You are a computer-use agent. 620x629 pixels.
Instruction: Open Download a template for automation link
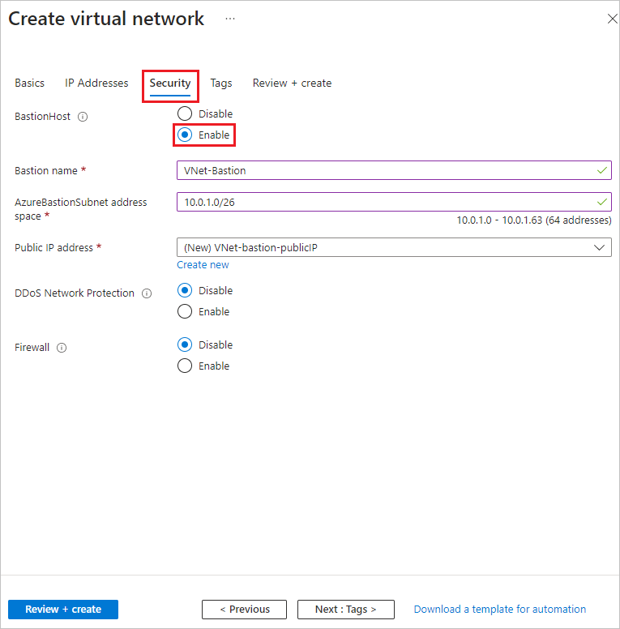pyautogui.click(x=500, y=610)
